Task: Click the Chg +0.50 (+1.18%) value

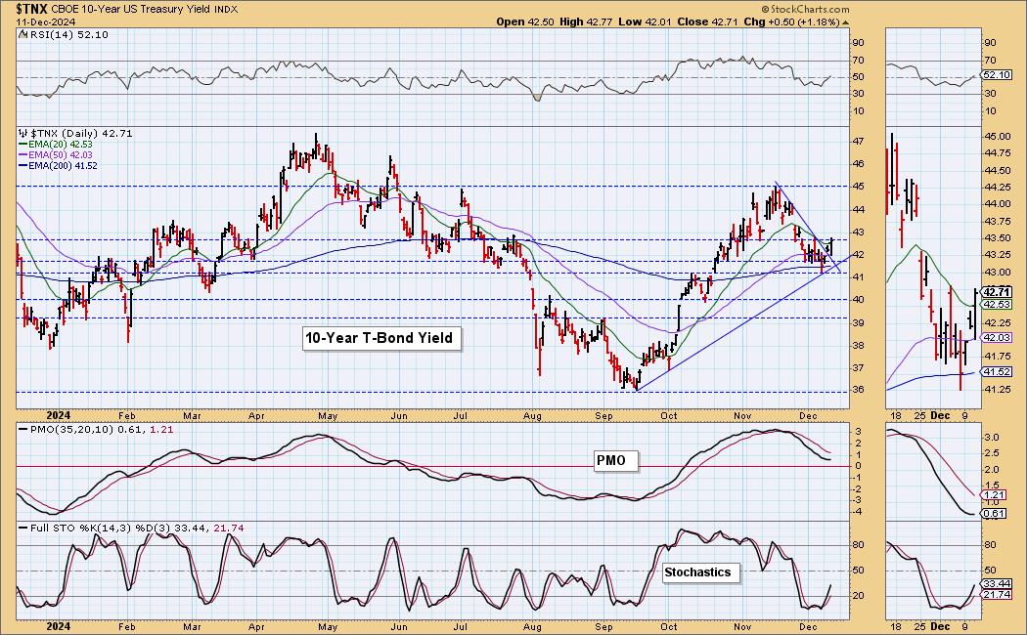Action: 792,21
